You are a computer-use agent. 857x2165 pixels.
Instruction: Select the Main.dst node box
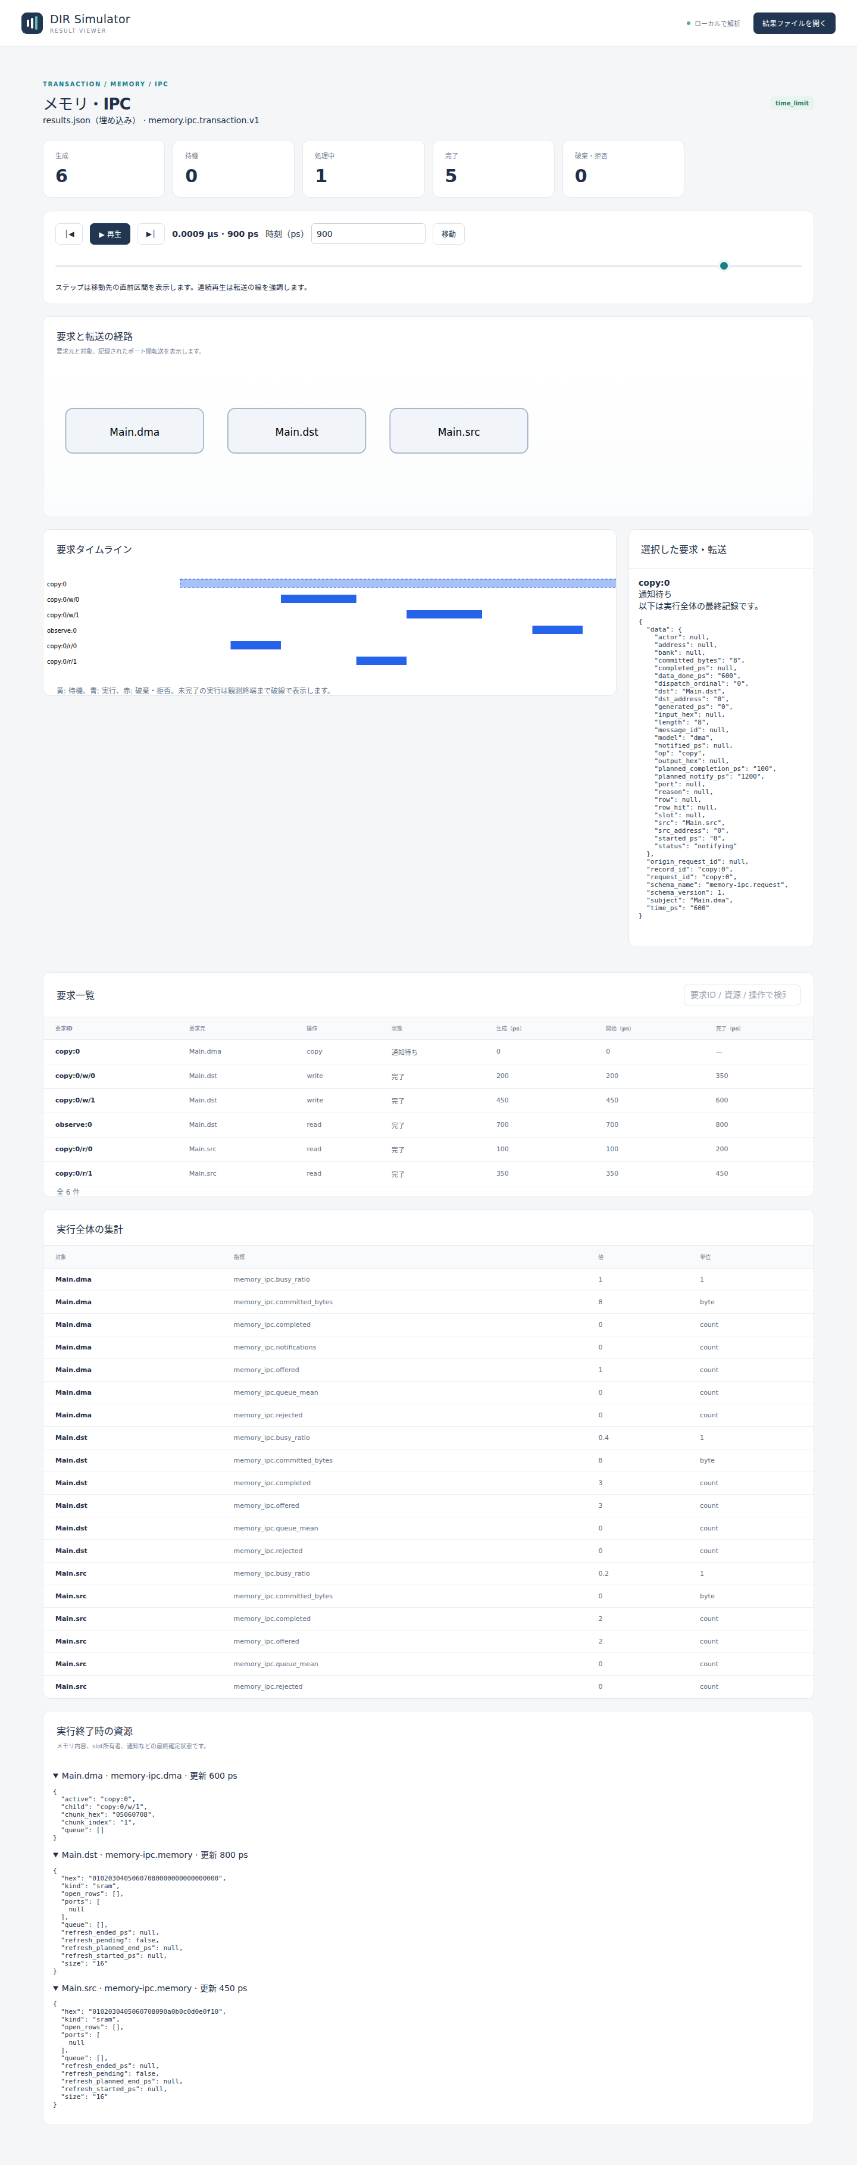296,431
